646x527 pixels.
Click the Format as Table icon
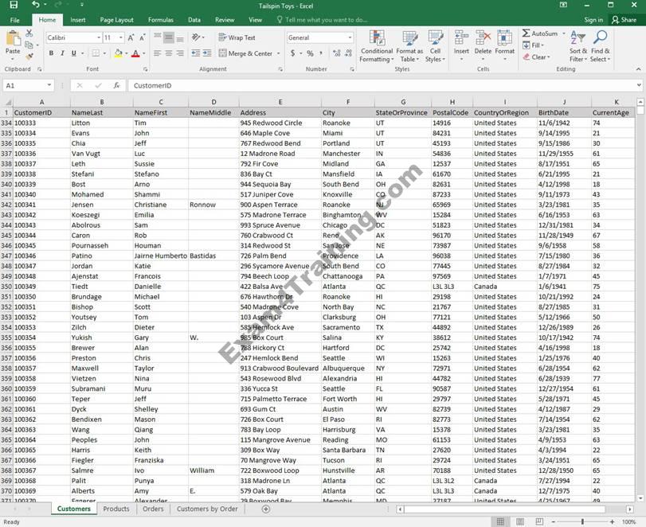[409, 46]
